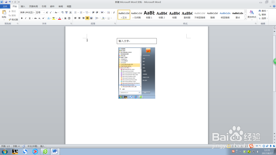Open the Find tool in editing group

(263, 11)
